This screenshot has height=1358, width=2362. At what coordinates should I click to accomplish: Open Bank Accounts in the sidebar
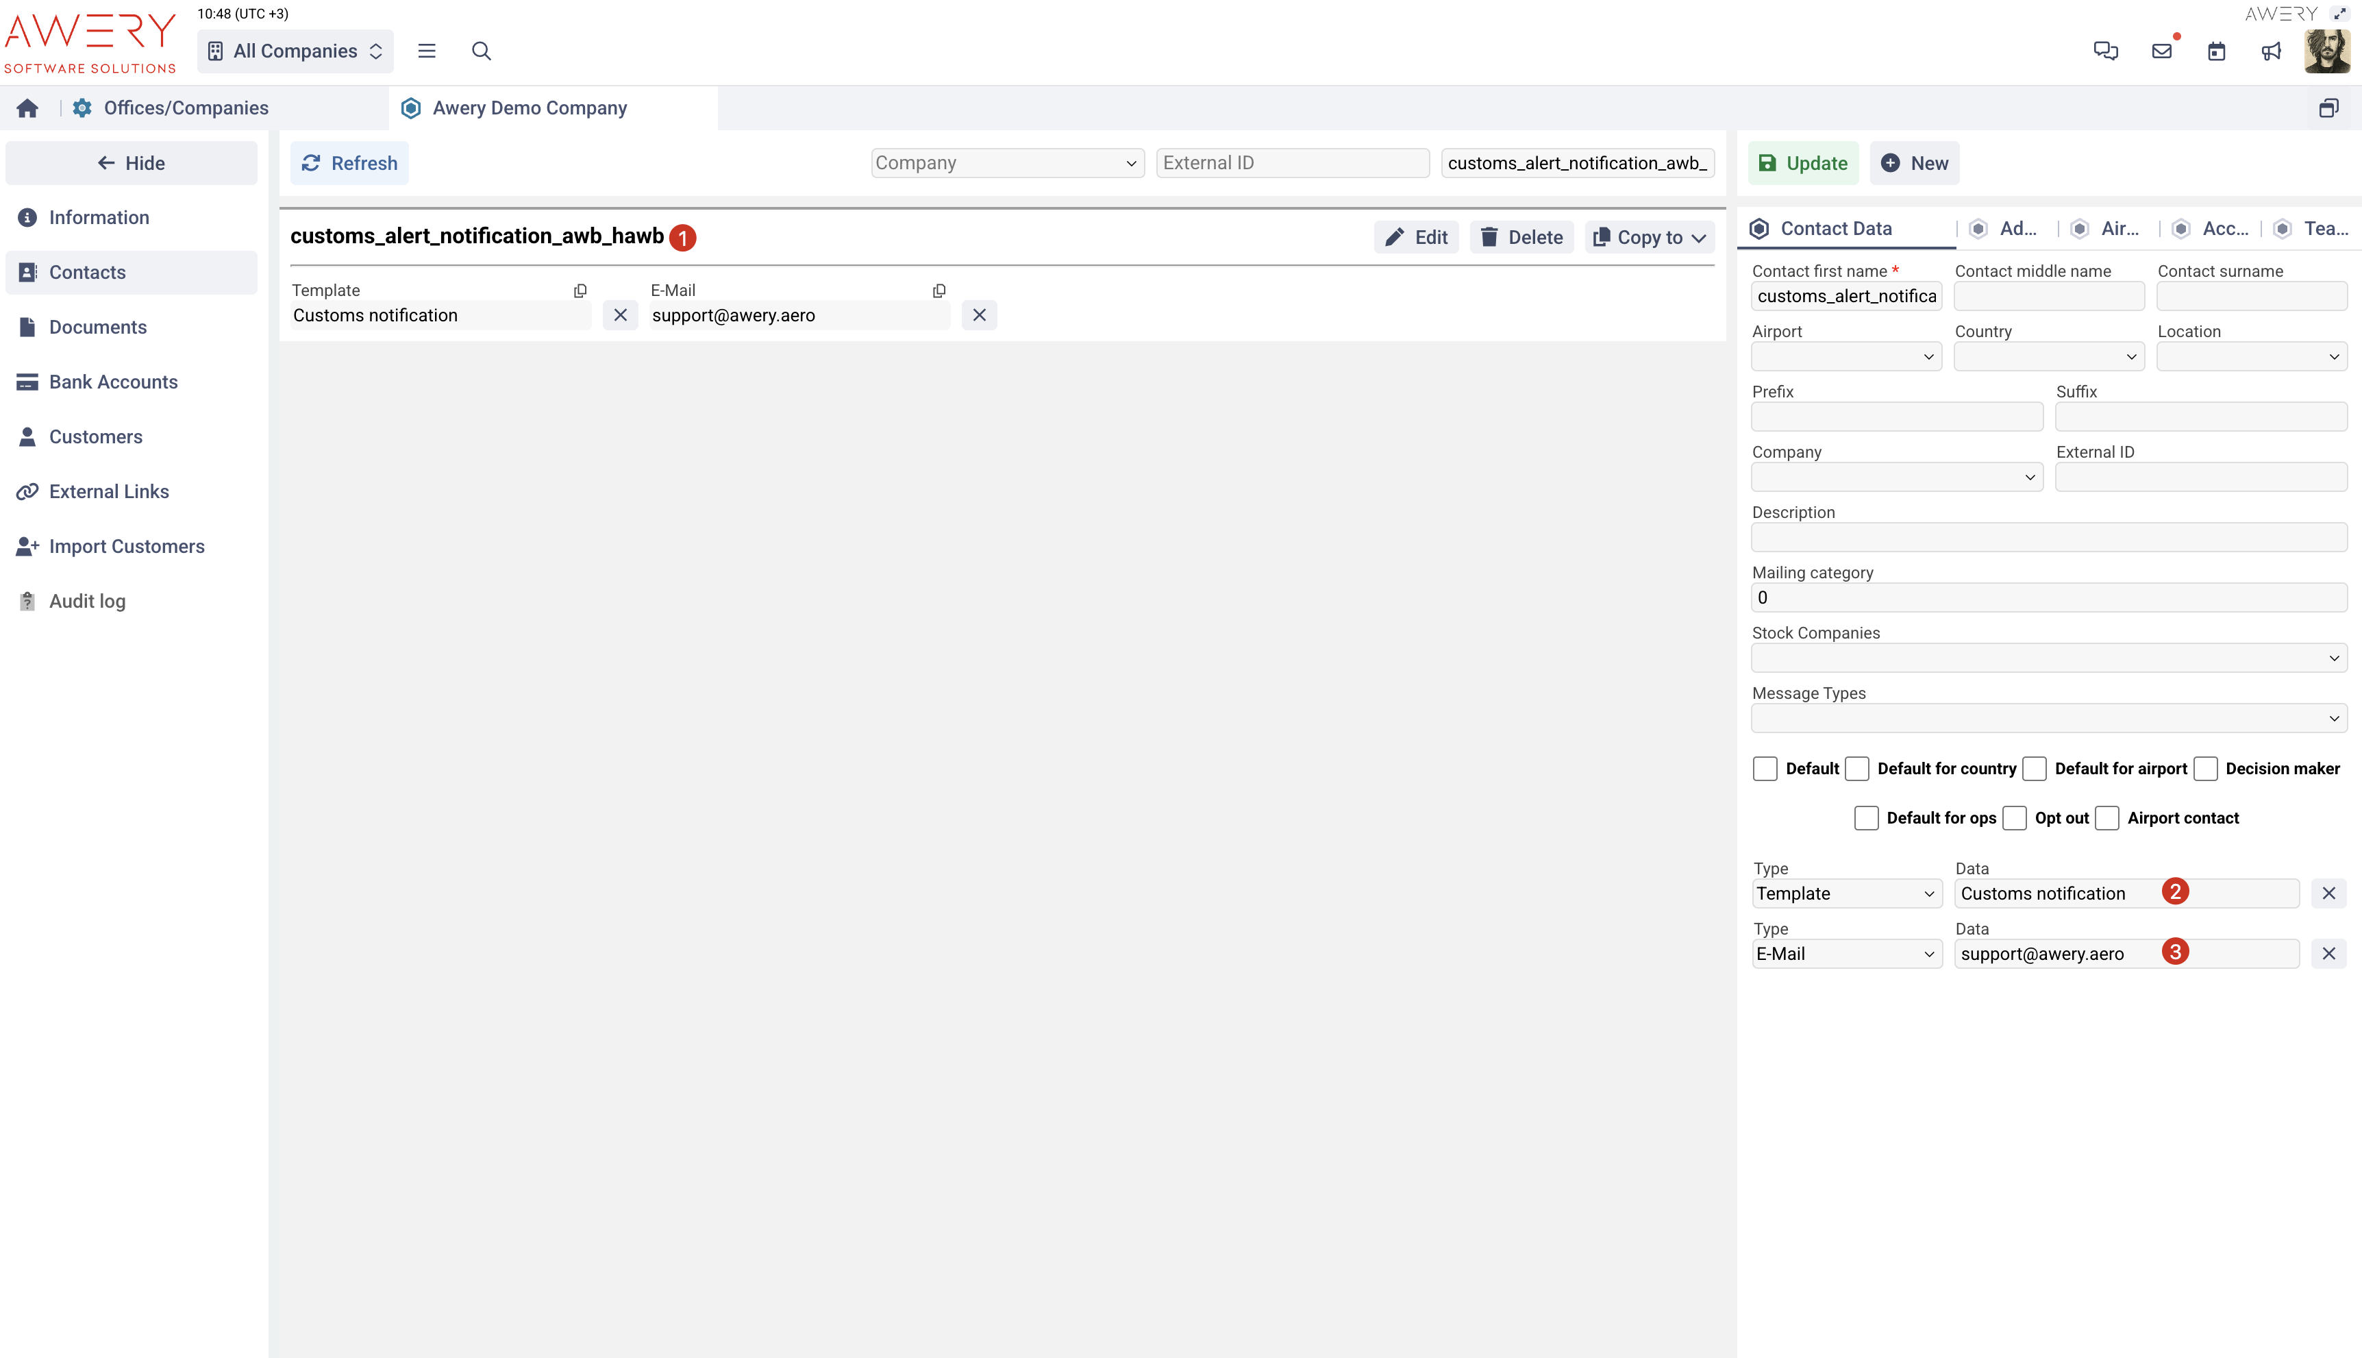[x=113, y=382]
